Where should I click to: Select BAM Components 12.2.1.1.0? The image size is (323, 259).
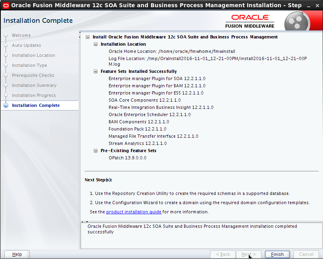point(139,122)
